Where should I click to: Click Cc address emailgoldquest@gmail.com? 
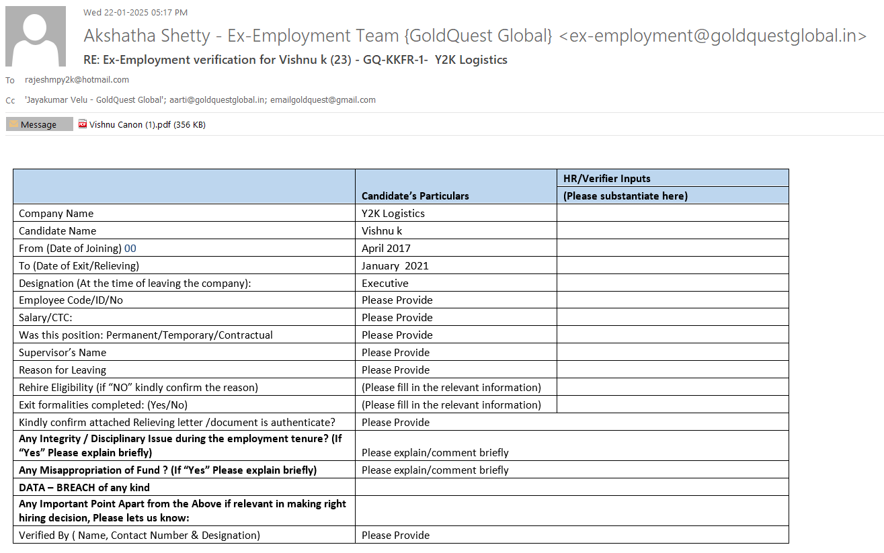pyautogui.click(x=323, y=100)
